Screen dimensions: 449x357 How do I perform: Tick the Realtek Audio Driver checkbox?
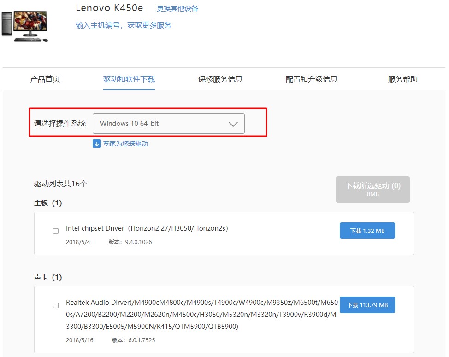tap(56, 305)
